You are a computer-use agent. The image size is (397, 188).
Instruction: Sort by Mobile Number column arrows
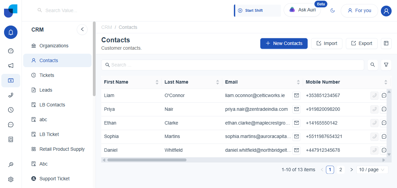click(x=386, y=82)
